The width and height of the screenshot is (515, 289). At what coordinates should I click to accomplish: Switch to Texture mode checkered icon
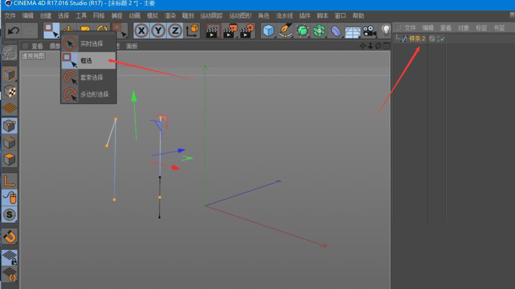tap(9, 91)
